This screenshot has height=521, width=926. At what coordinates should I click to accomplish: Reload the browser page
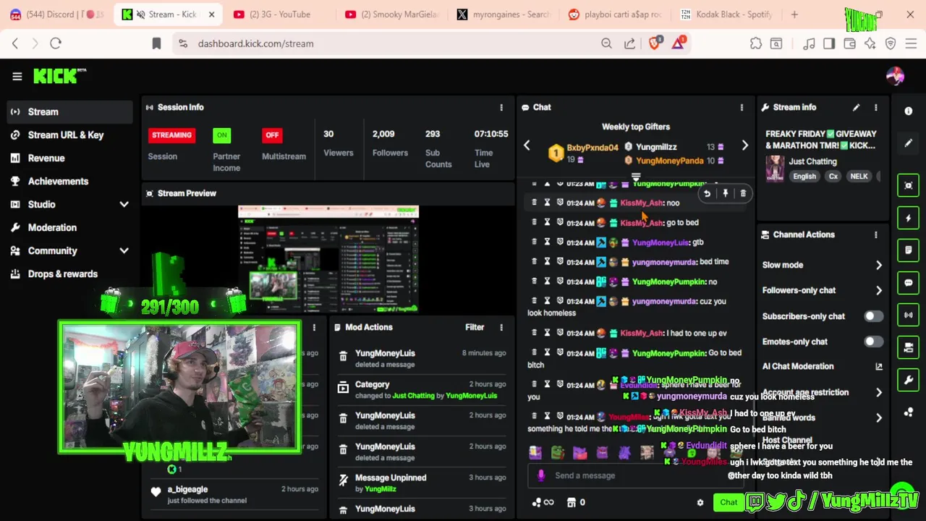pyautogui.click(x=56, y=43)
